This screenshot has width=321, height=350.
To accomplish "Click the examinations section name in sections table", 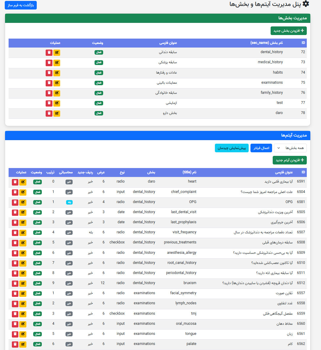I will [x=272, y=83].
